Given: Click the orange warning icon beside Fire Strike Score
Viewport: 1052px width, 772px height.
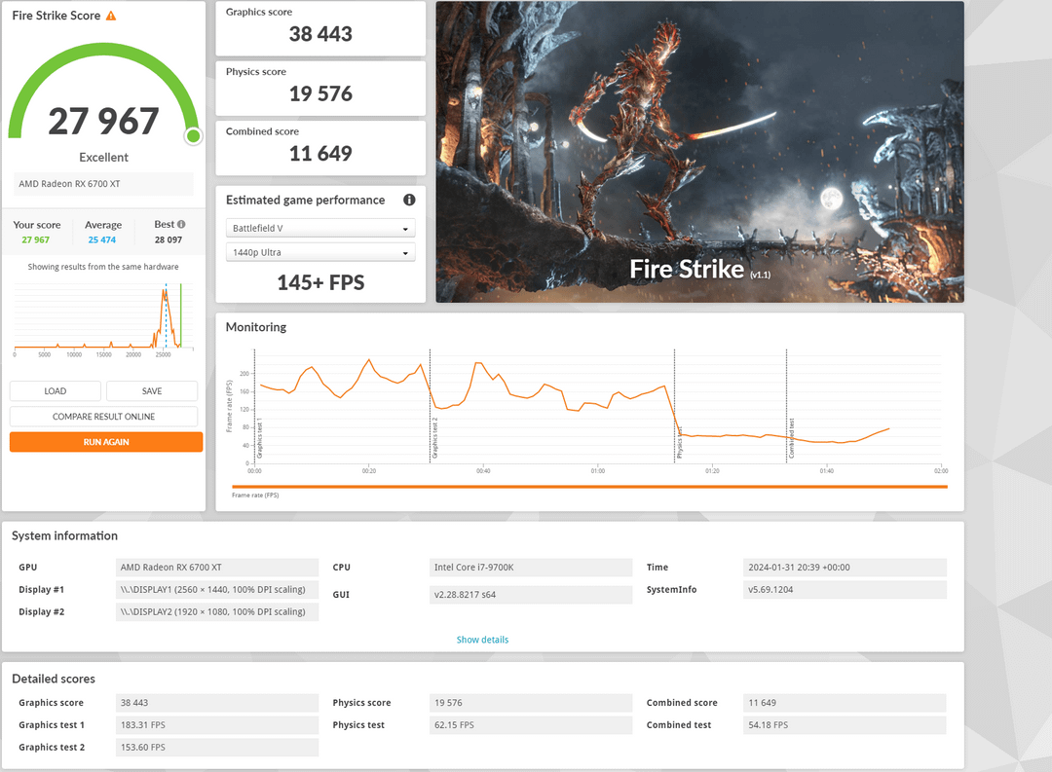Looking at the screenshot, I should [111, 16].
